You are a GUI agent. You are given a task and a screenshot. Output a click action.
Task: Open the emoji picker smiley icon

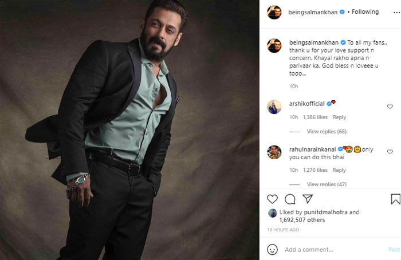click(x=272, y=249)
